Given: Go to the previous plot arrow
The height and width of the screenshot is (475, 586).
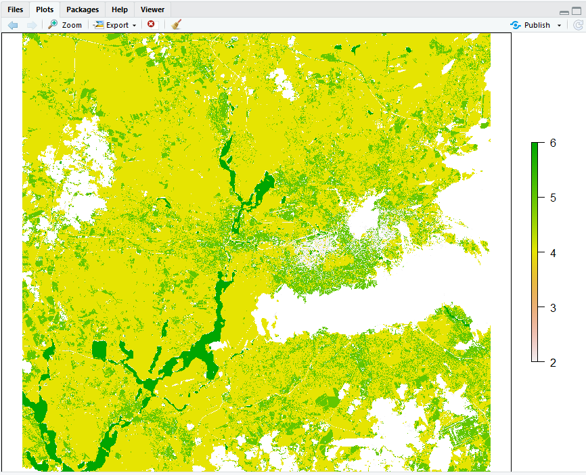Looking at the screenshot, I should [13, 25].
